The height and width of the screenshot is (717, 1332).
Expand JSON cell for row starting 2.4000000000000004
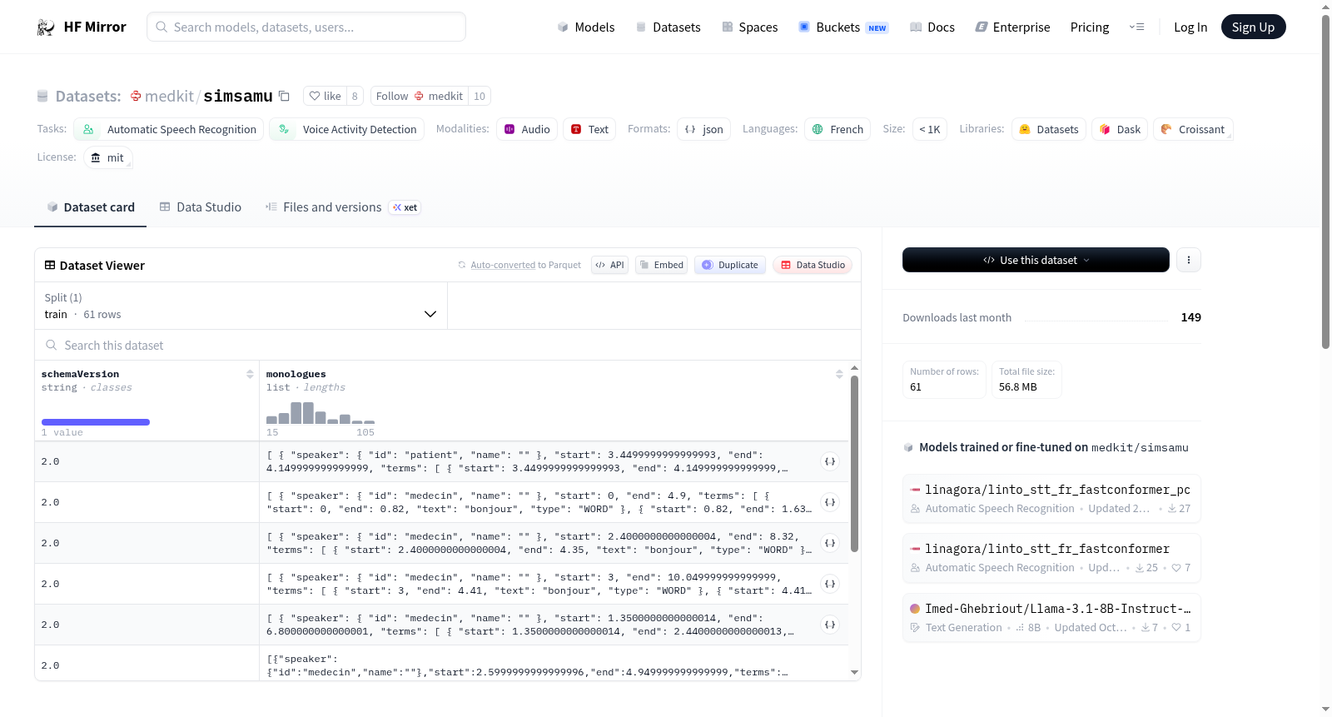point(830,543)
